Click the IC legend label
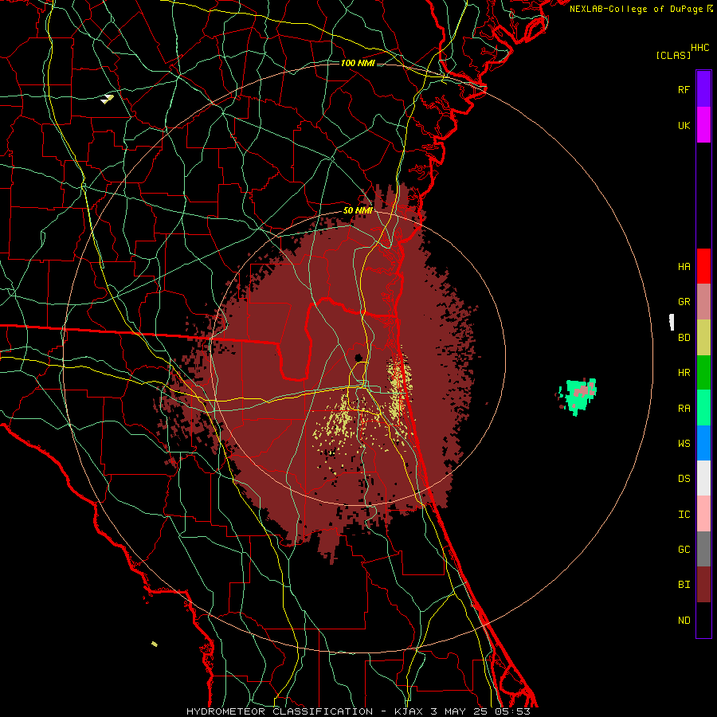This screenshot has width=717, height=717. pos(684,514)
